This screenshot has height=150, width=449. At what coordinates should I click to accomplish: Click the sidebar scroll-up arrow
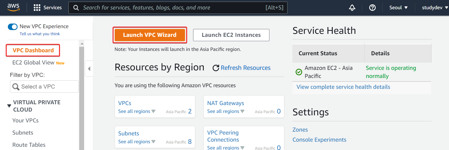82,44
